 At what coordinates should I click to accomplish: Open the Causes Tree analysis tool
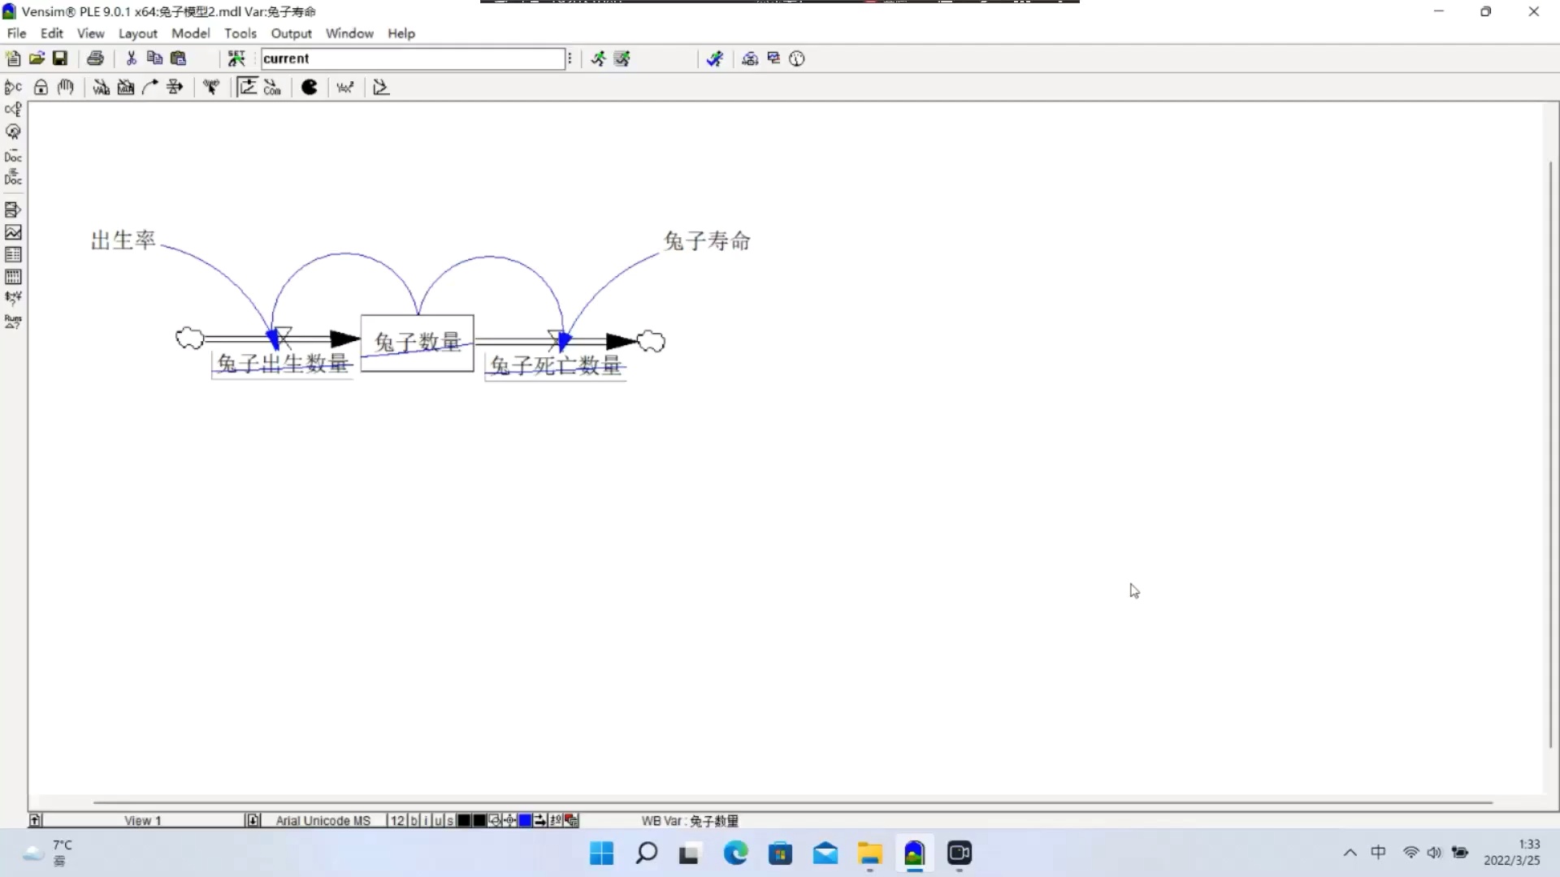click(x=13, y=87)
